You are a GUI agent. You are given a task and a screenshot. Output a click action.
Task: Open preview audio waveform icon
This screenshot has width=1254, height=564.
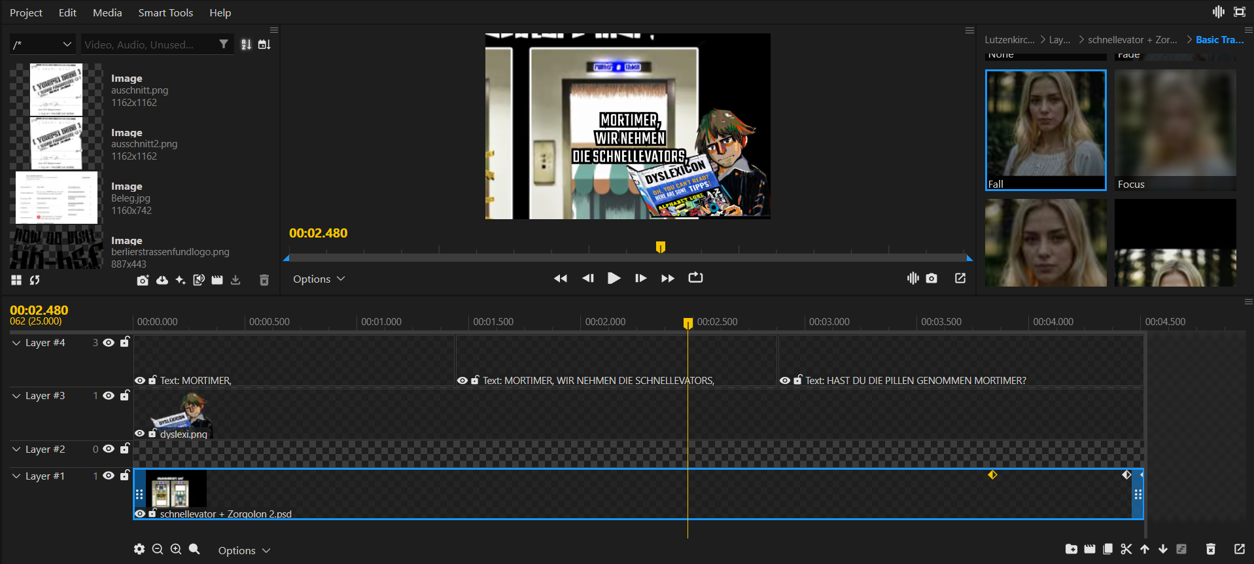point(913,278)
